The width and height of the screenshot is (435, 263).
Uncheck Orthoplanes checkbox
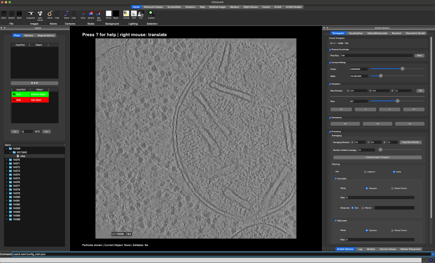click(330, 118)
